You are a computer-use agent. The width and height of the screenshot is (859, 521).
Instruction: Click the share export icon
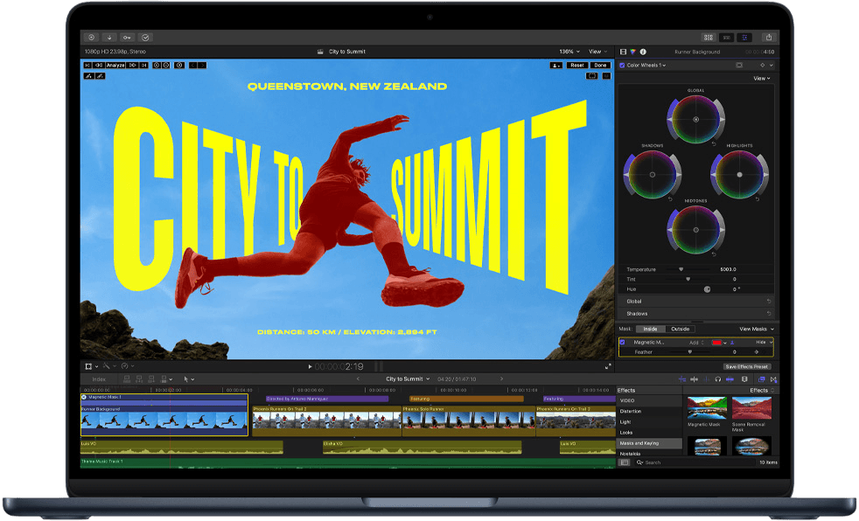(x=769, y=38)
